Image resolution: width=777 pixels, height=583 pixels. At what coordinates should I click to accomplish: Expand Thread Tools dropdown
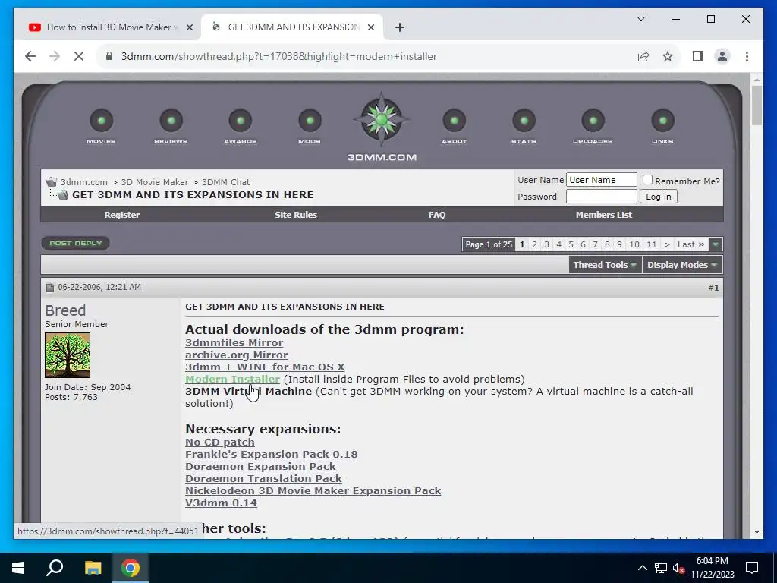[605, 265]
